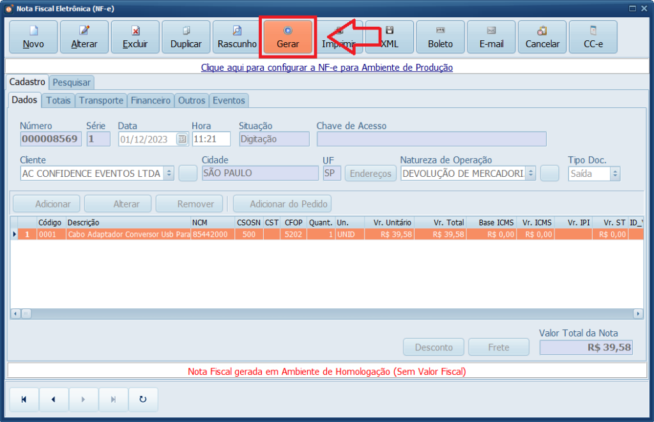Switch to the Transporte tab
Image resolution: width=654 pixels, height=422 pixels.
101,100
